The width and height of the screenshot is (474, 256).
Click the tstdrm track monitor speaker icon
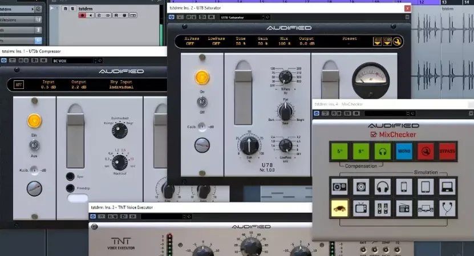pyautogui.click(x=91, y=15)
